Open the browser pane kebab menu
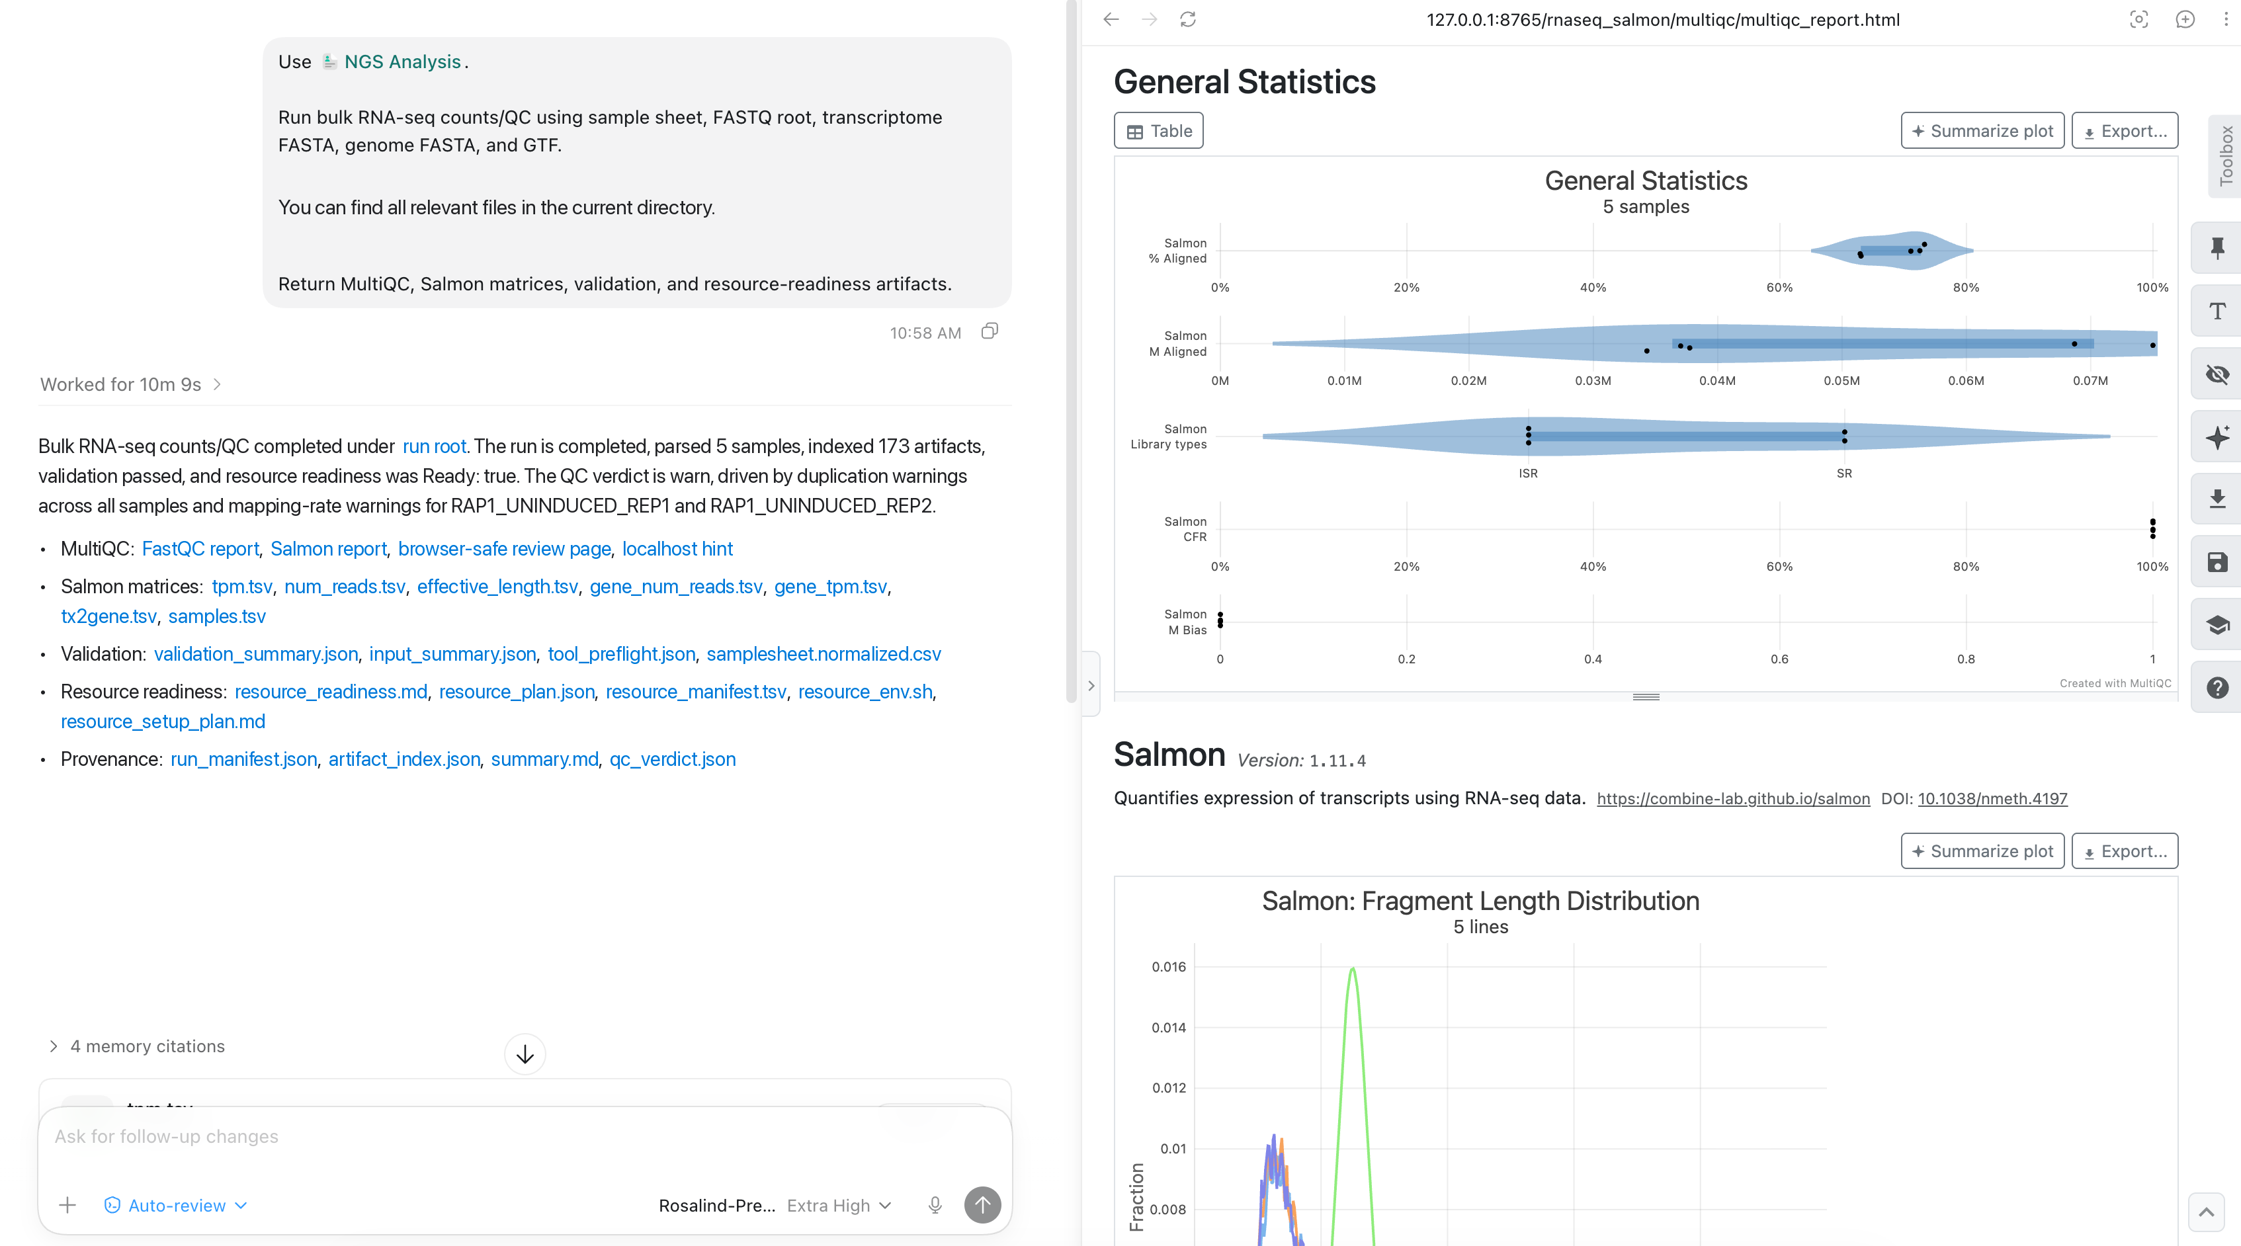The width and height of the screenshot is (2241, 1246). 2226,19
